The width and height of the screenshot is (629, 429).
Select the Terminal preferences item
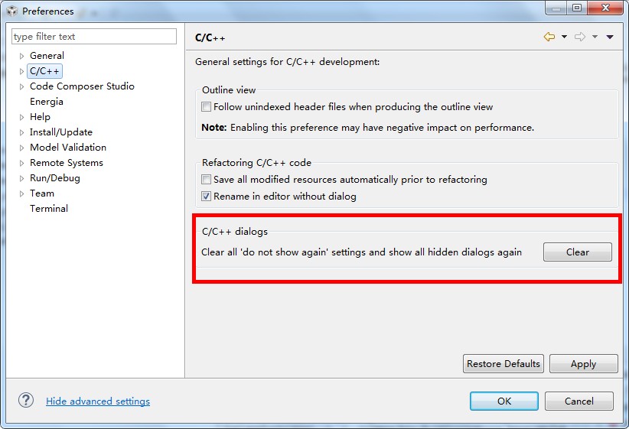(49, 209)
